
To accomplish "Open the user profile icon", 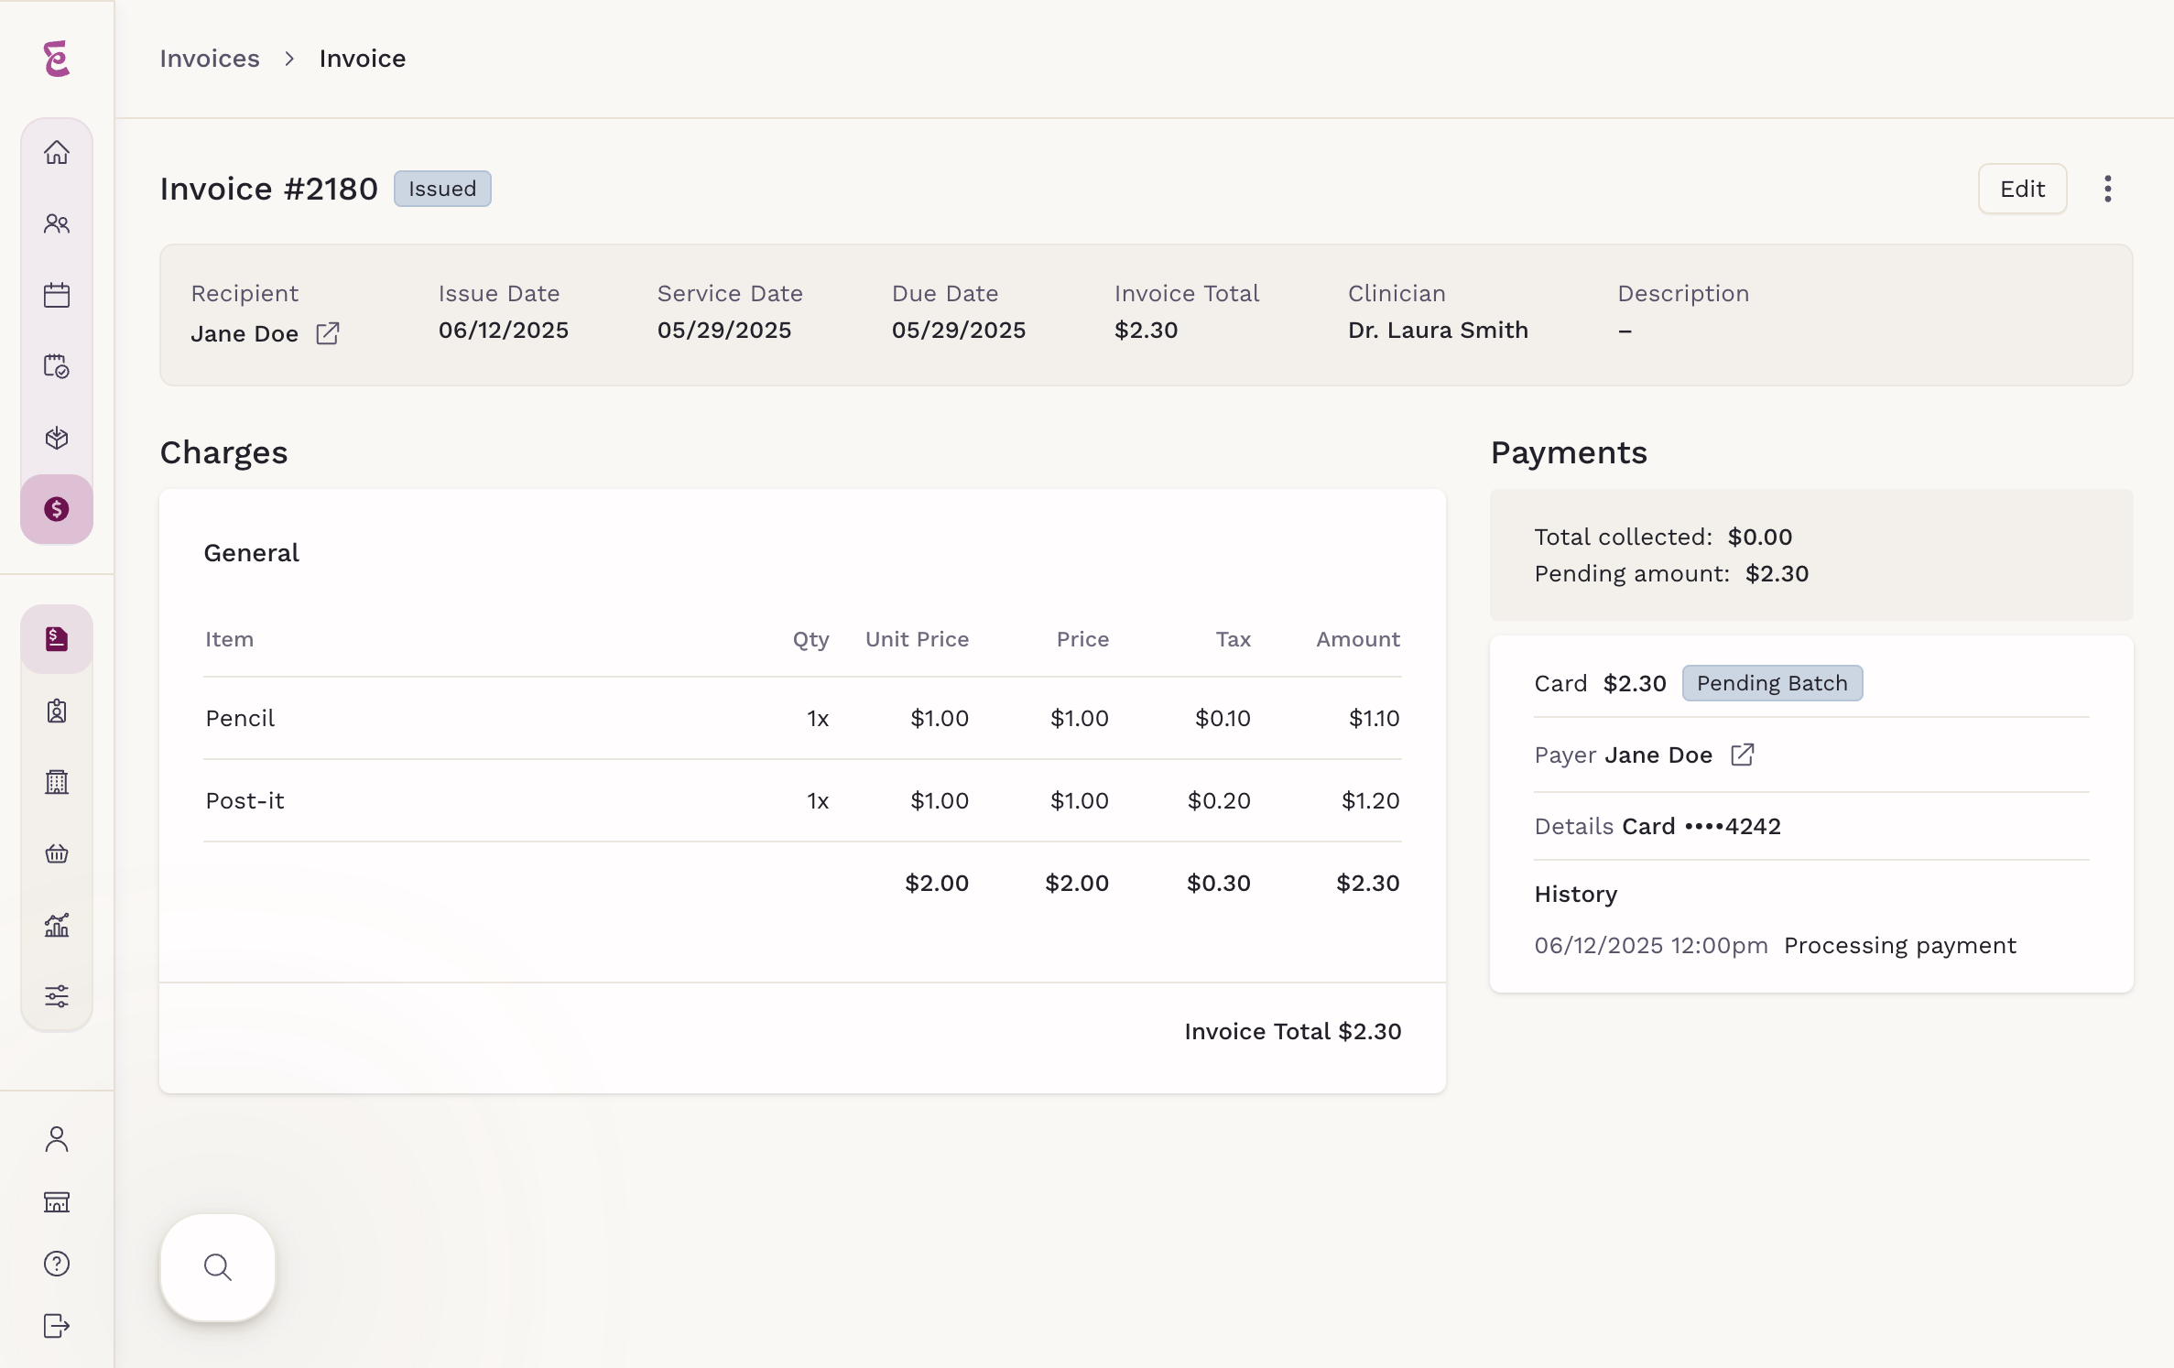I will pos(57,1139).
